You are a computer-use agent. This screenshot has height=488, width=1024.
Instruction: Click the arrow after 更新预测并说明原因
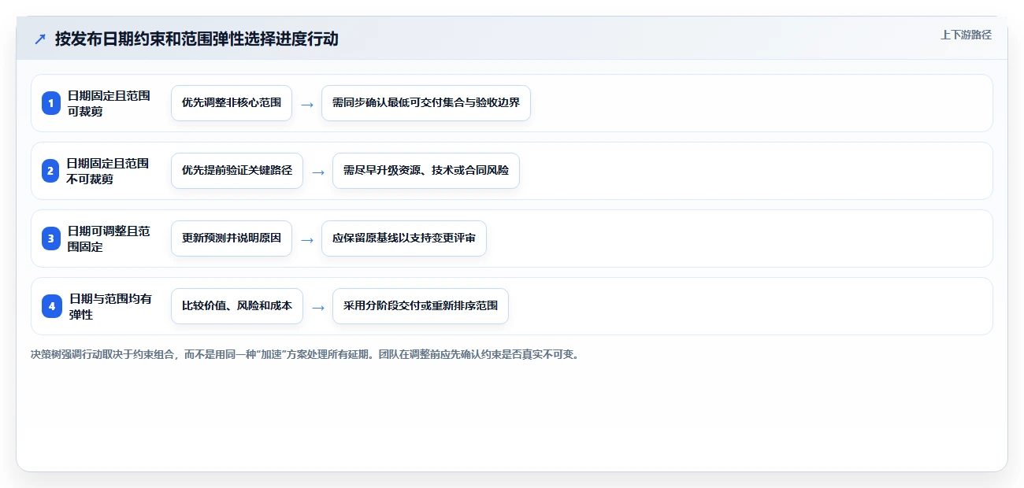click(307, 239)
